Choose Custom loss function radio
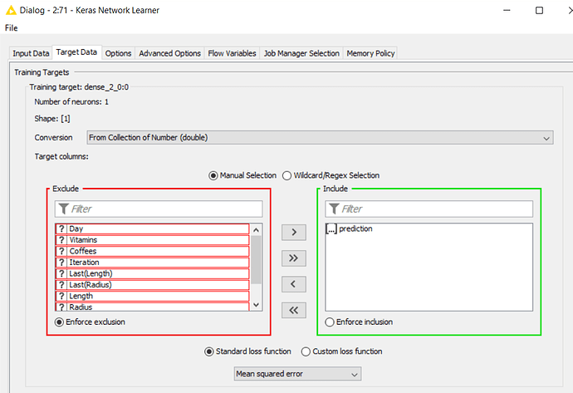 pos(306,351)
